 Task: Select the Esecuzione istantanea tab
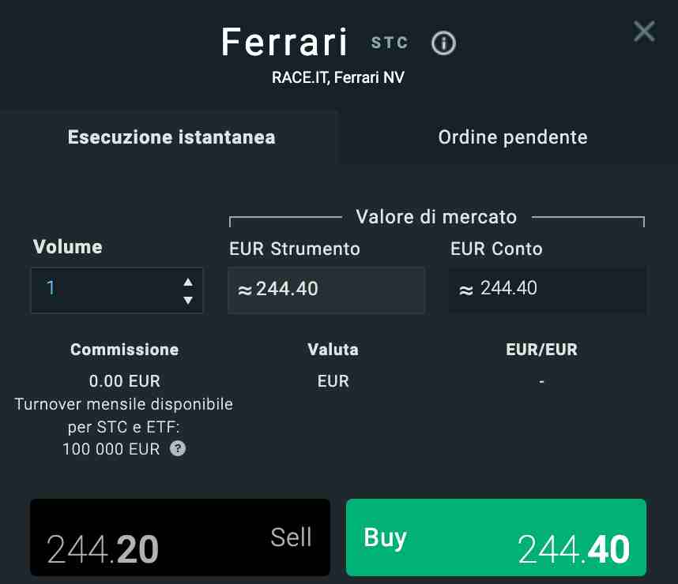171,137
